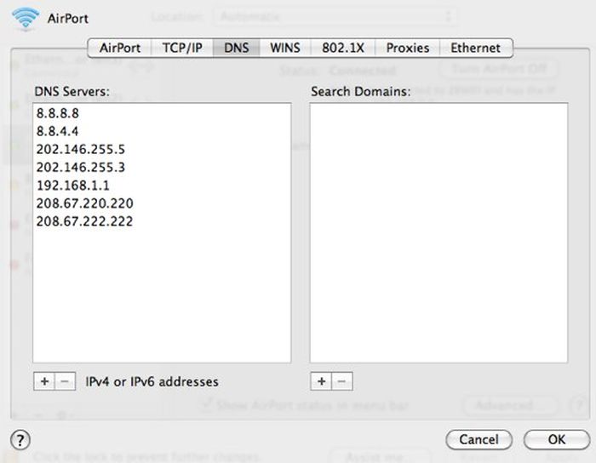Select DNS server 202.146.255.5
Viewport: 596px width, 463px height.
click(162, 149)
